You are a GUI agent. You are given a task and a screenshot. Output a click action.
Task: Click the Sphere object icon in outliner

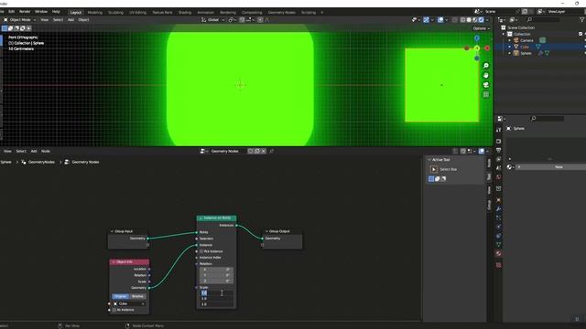(x=516, y=53)
